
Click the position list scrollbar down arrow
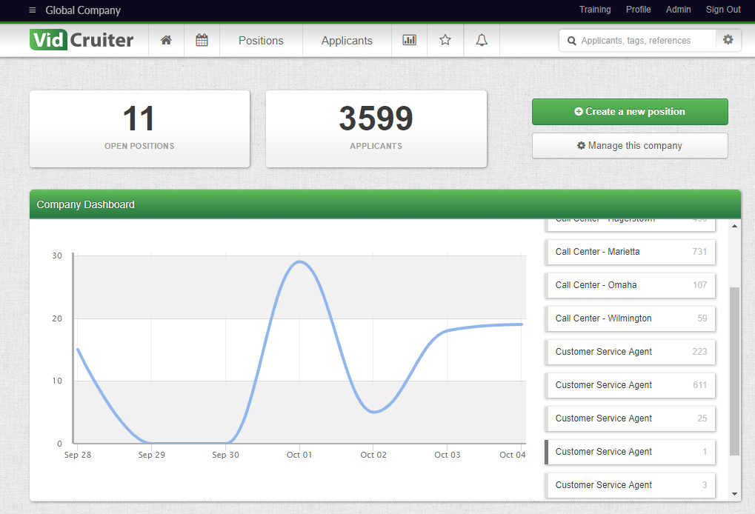[734, 494]
